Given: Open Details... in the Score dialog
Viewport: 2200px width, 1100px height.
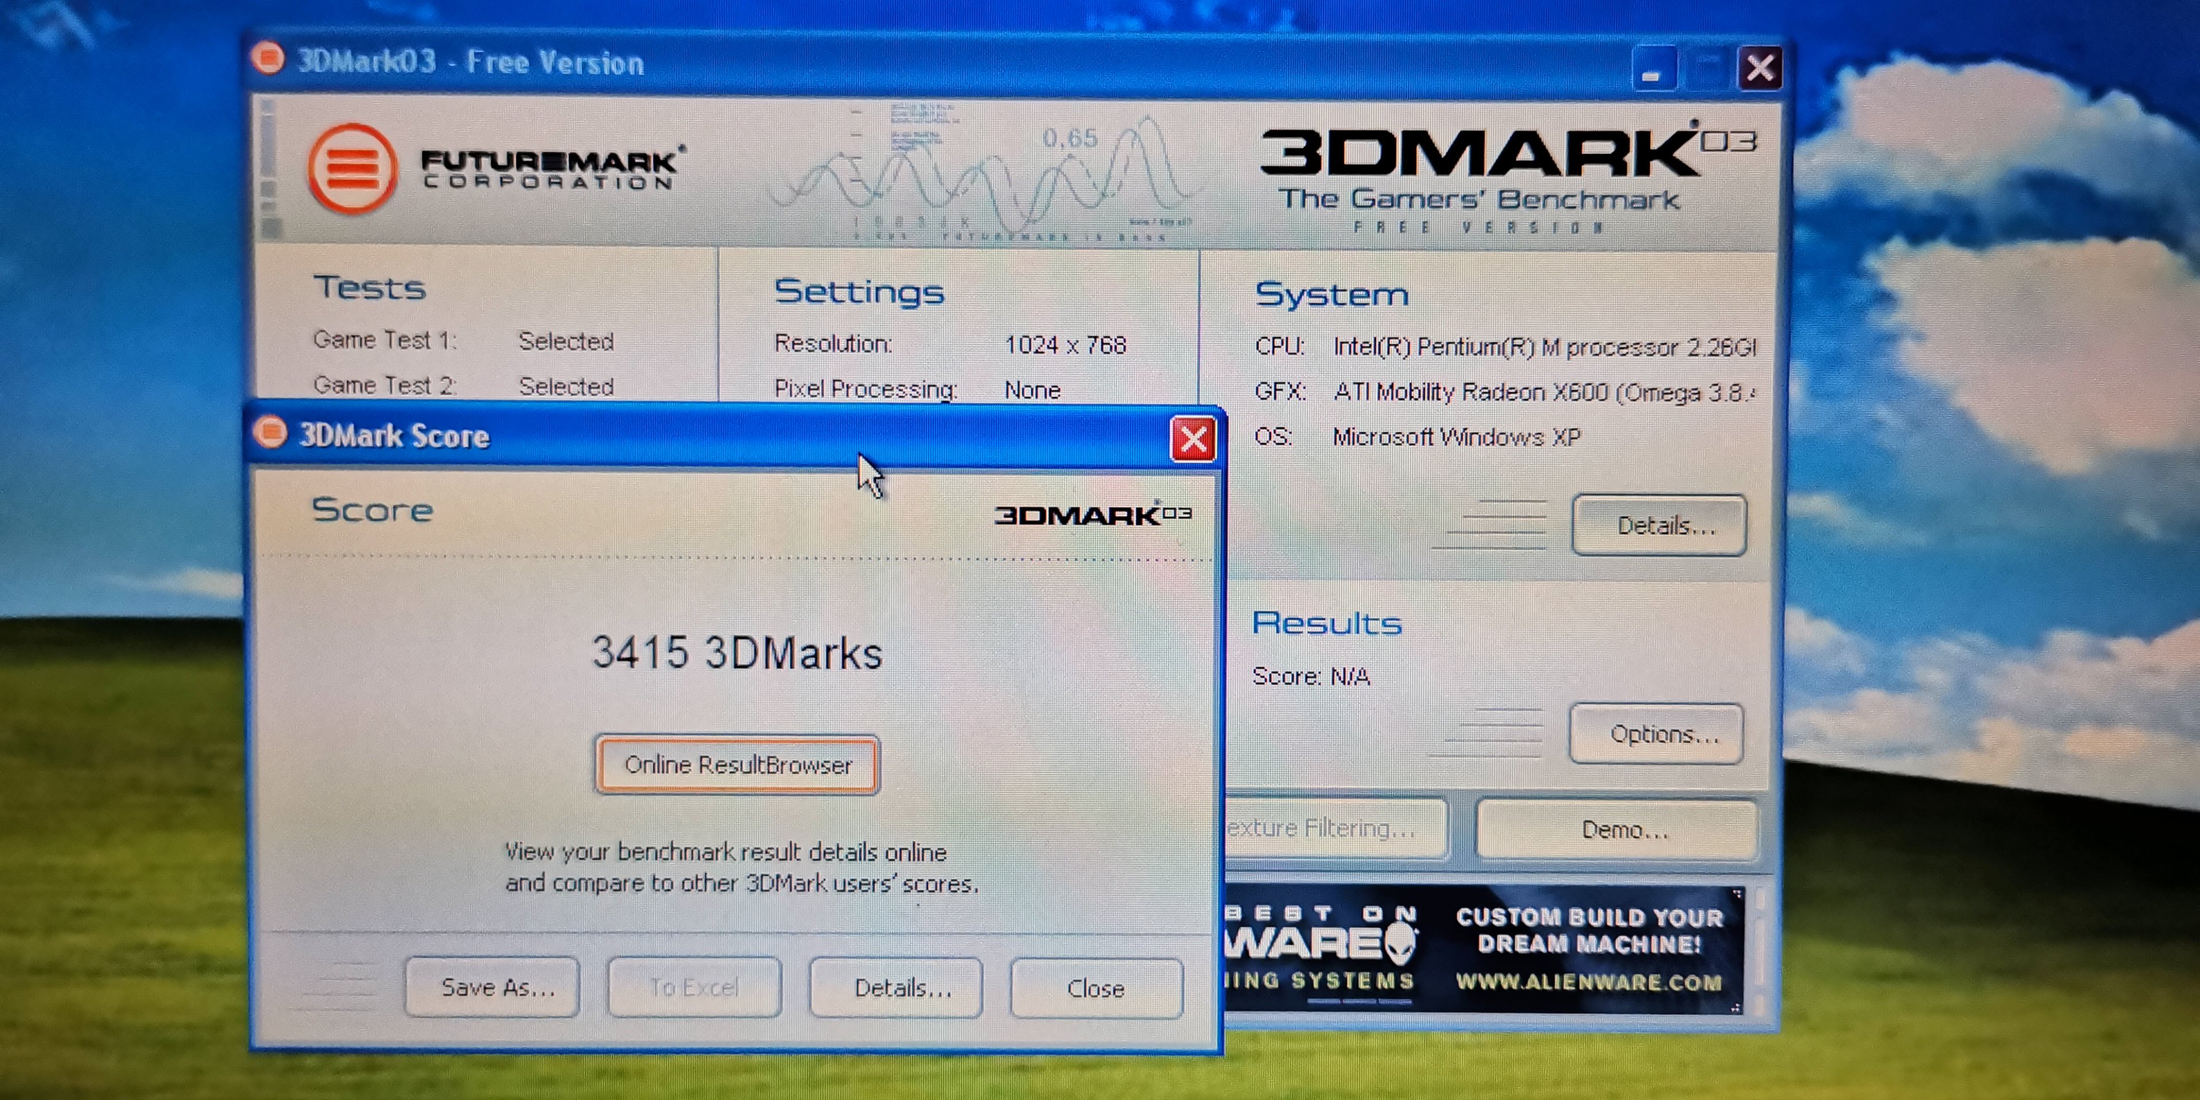Looking at the screenshot, I should 896,987.
